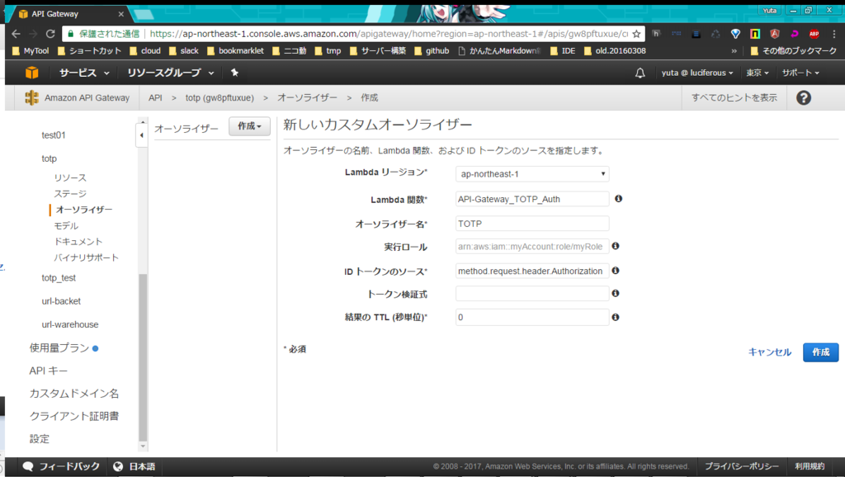
Task: Click the オーソライザー名 input field
Action: tap(532, 223)
